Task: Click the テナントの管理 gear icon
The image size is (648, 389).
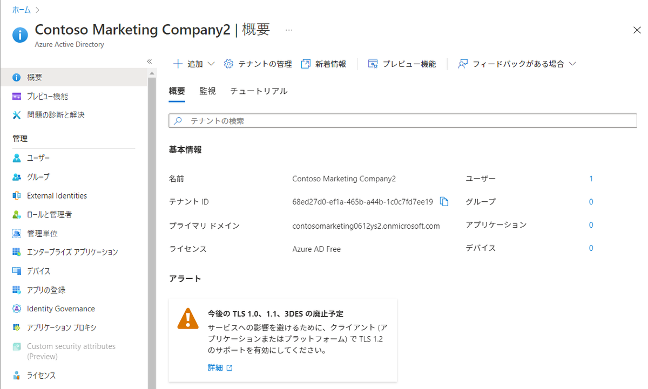Action: pyautogui.click(x=228, y=64)
